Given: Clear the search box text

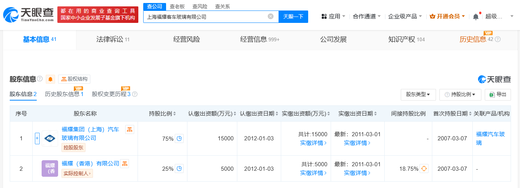Looking at the screenshot, I should click(x=271, y=17).
